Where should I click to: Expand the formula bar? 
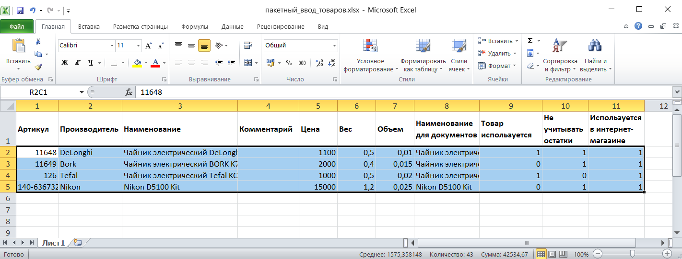click(x=677, y=92)
